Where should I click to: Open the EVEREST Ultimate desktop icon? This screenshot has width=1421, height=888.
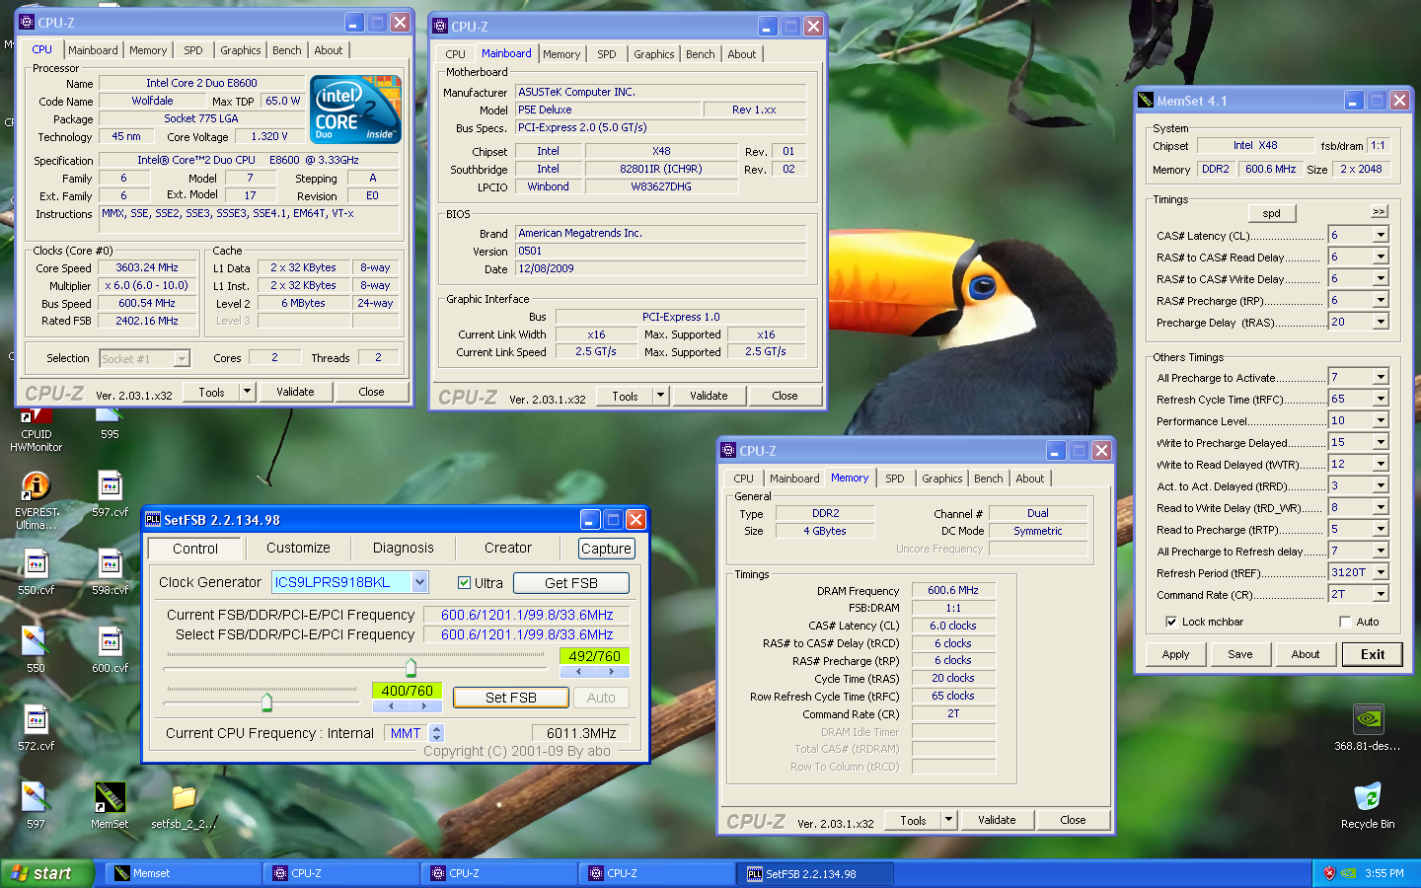tap(36, 500)
